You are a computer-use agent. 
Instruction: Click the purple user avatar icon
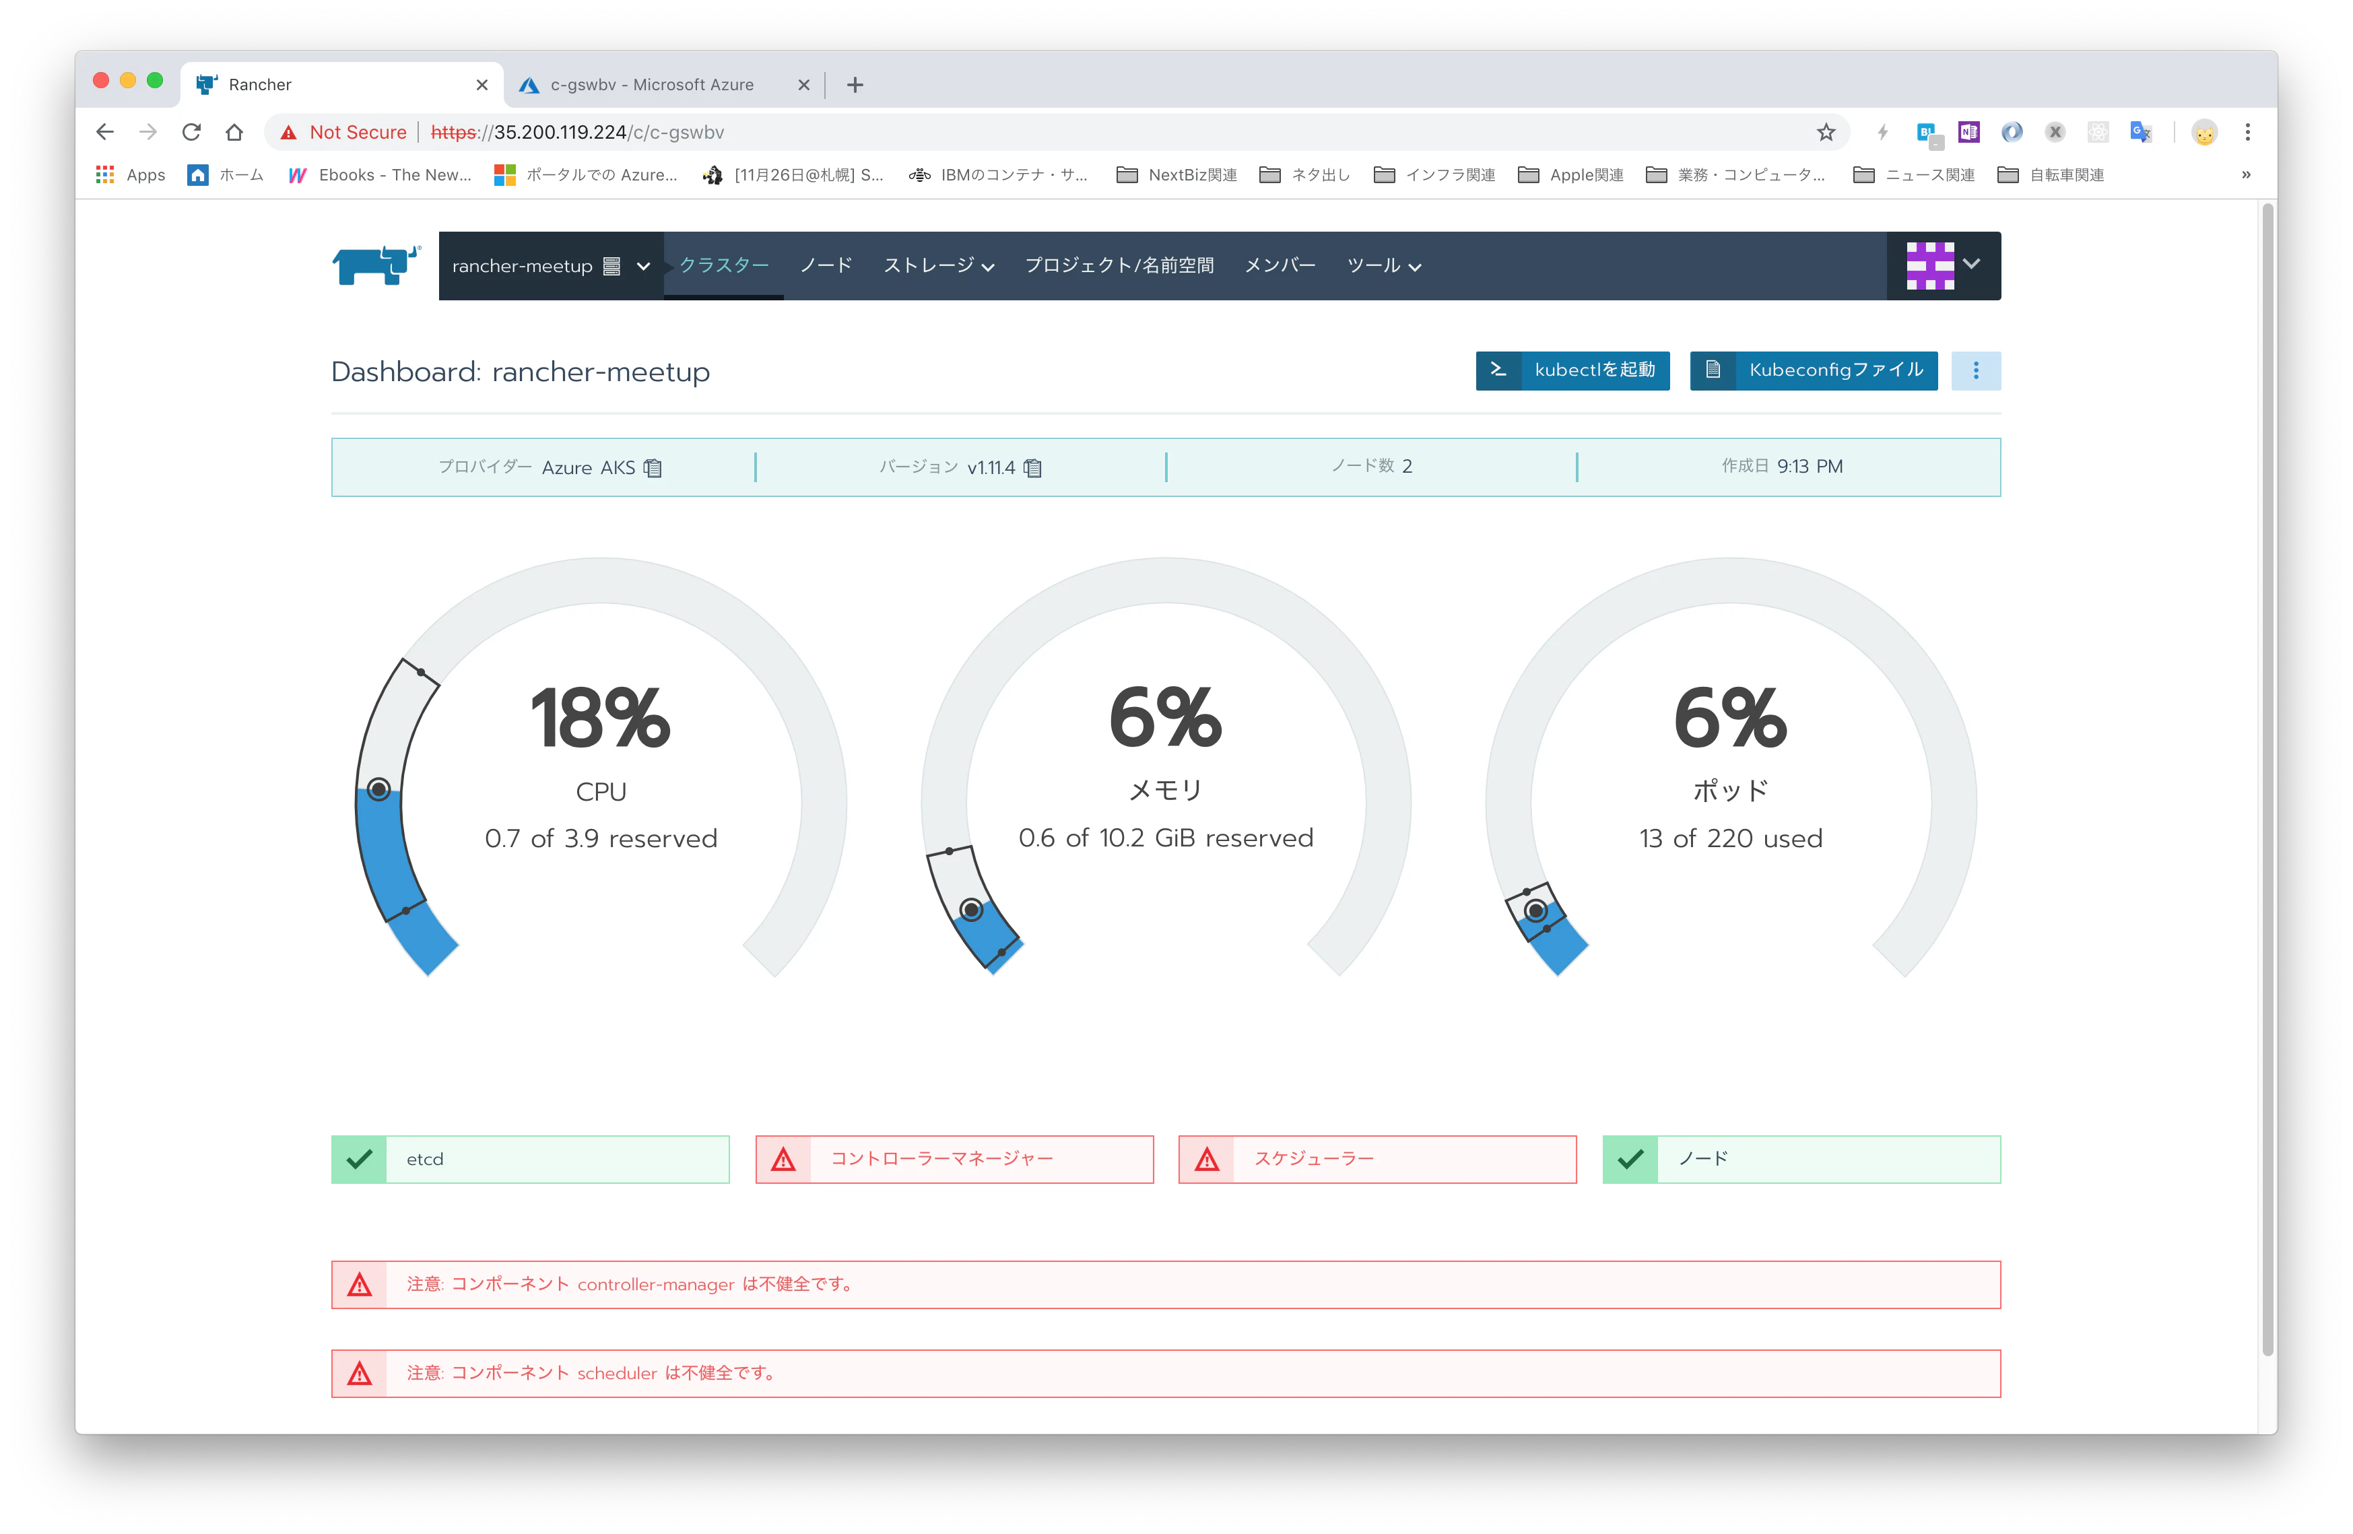tap(1930, 266)
